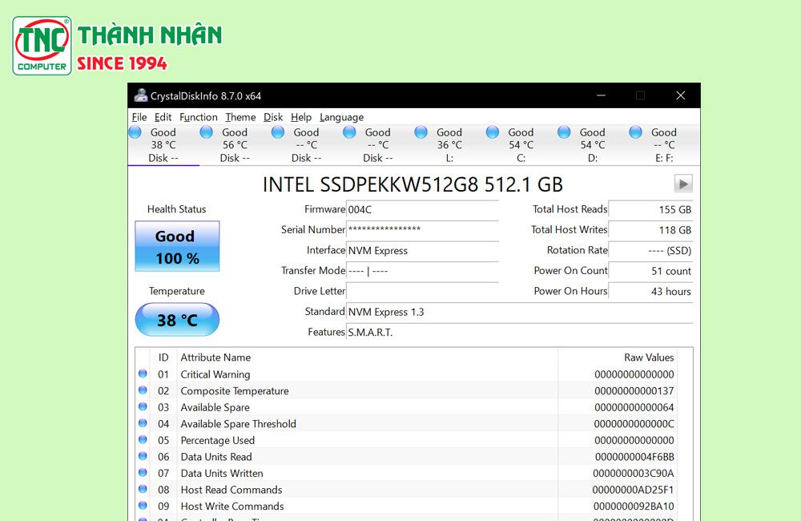This screenshot has height=521, width=801.
Task: Click the status orb for Host Write Commands
Action: (x=143, y=505)
